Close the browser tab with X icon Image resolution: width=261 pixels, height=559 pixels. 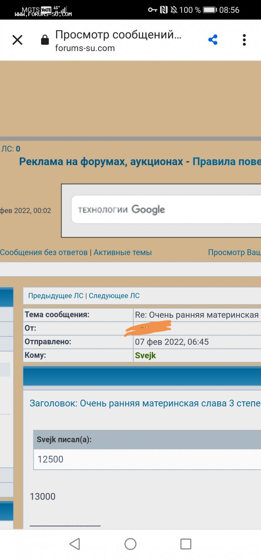pyautogui.click(x=18, y=40)
